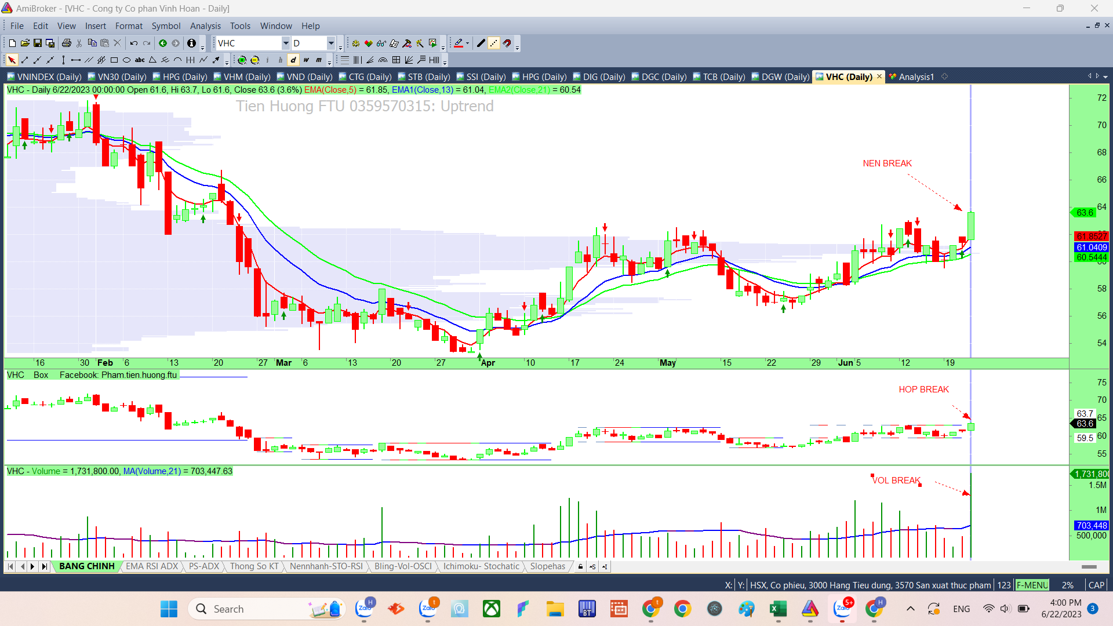Click the zoom in icon

click(x=242, y=60)
